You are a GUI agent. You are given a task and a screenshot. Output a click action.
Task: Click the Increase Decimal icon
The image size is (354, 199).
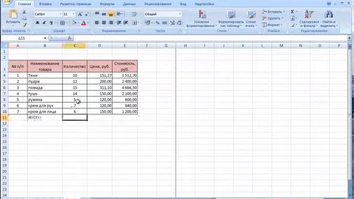173,23
